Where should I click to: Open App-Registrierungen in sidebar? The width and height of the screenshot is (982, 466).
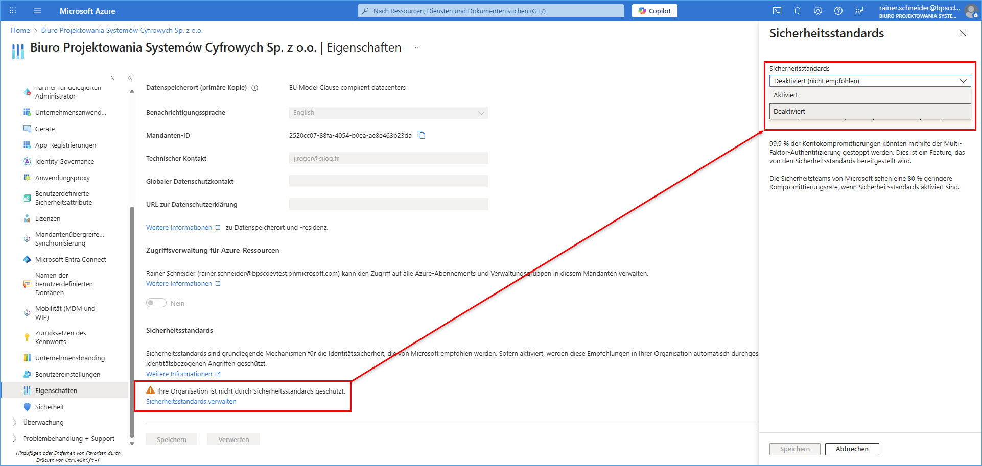click(64, 145)
